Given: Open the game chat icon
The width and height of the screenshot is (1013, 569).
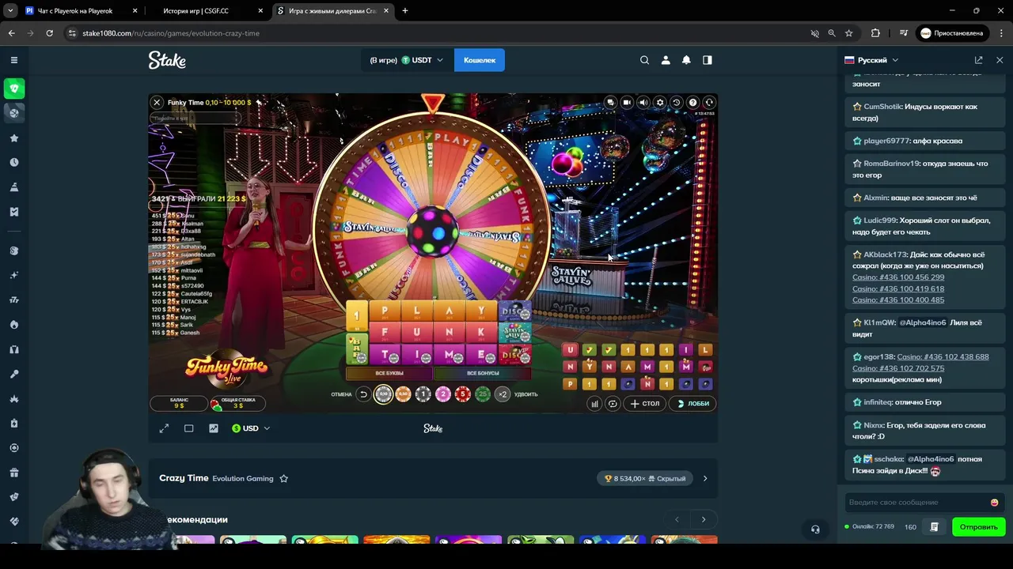Looking at the screenshot, I should [x=610, y=102].
